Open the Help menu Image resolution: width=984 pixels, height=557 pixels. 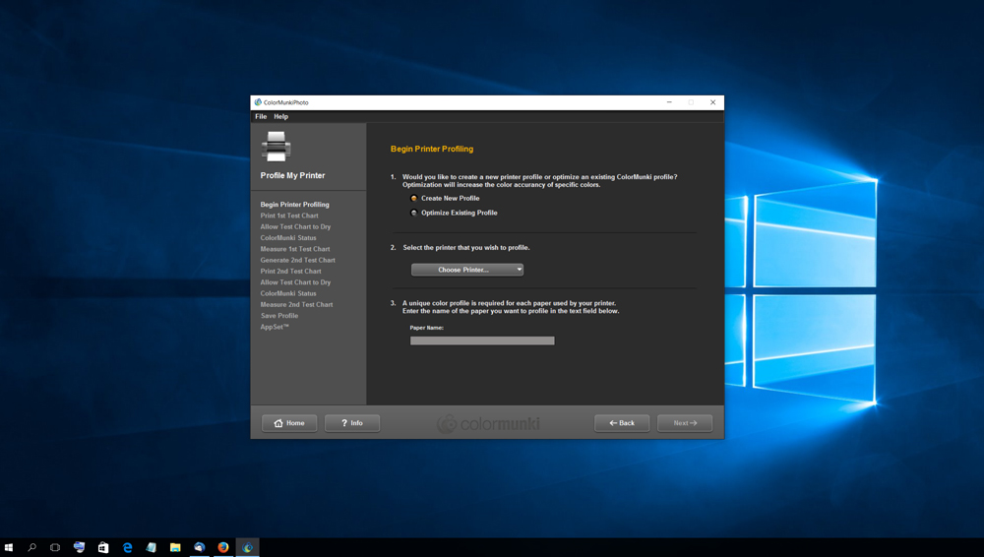coord(281,116)
